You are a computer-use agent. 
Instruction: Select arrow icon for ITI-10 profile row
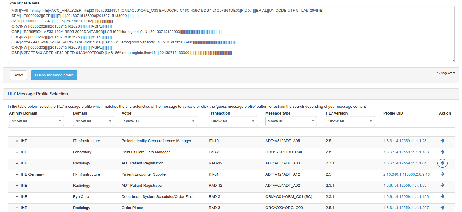coord(442,141)
